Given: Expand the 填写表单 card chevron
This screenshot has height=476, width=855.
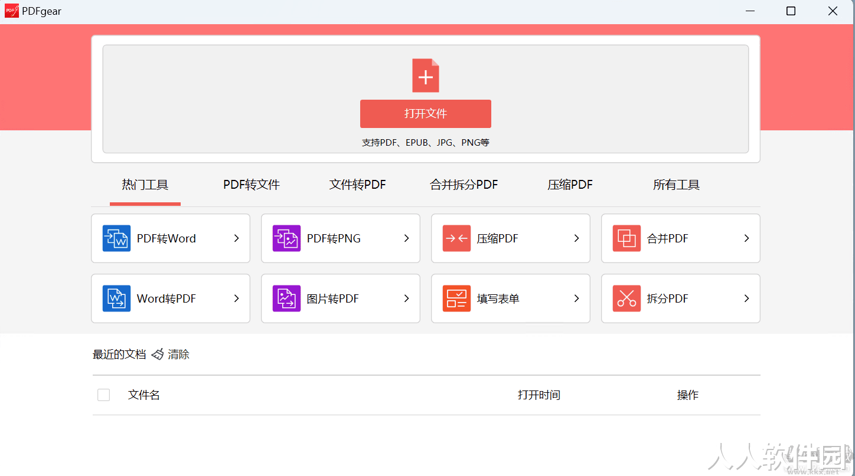Looking at the screenshot, I should pyautogui.click(x=576, y=298).
